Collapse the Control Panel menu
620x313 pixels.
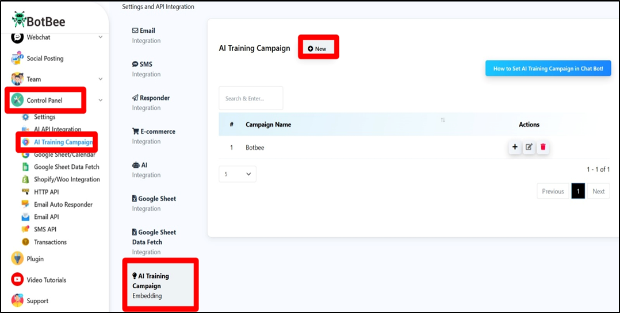pos(101,101)
